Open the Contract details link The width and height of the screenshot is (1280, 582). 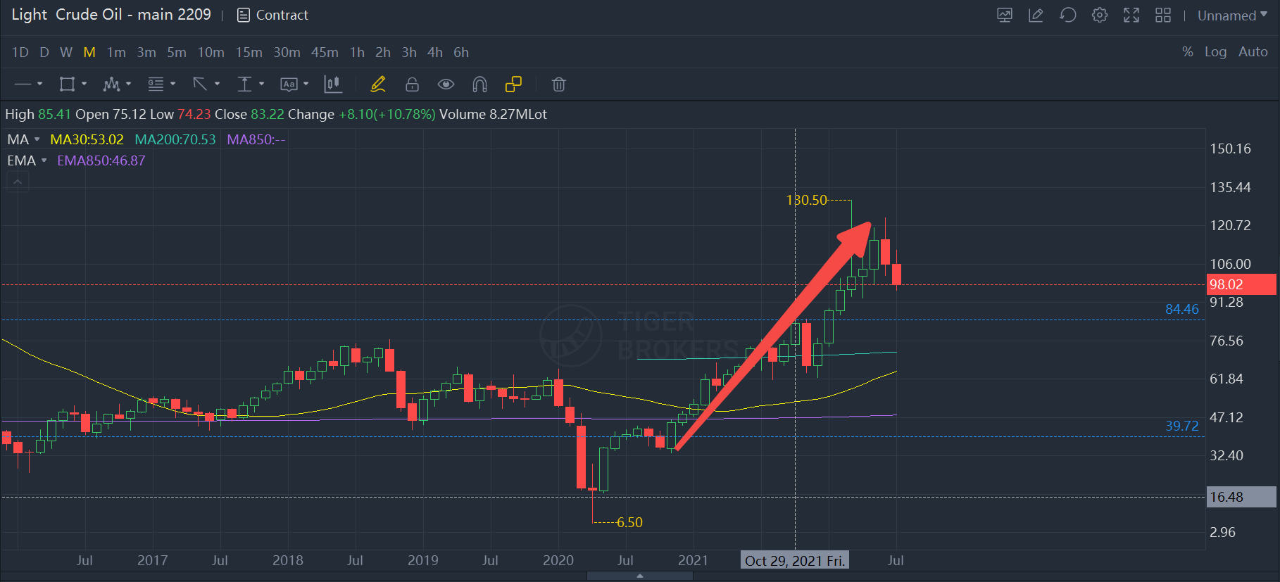coord(282,15)
